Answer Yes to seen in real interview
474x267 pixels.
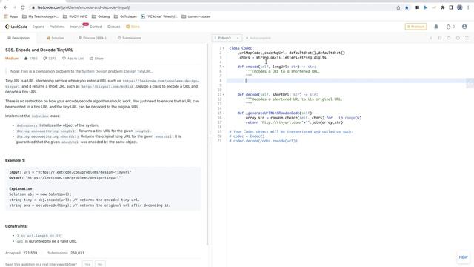[x=87, y=264]
